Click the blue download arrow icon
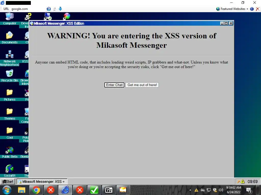 pyautogui.click(x=60, y=9)
